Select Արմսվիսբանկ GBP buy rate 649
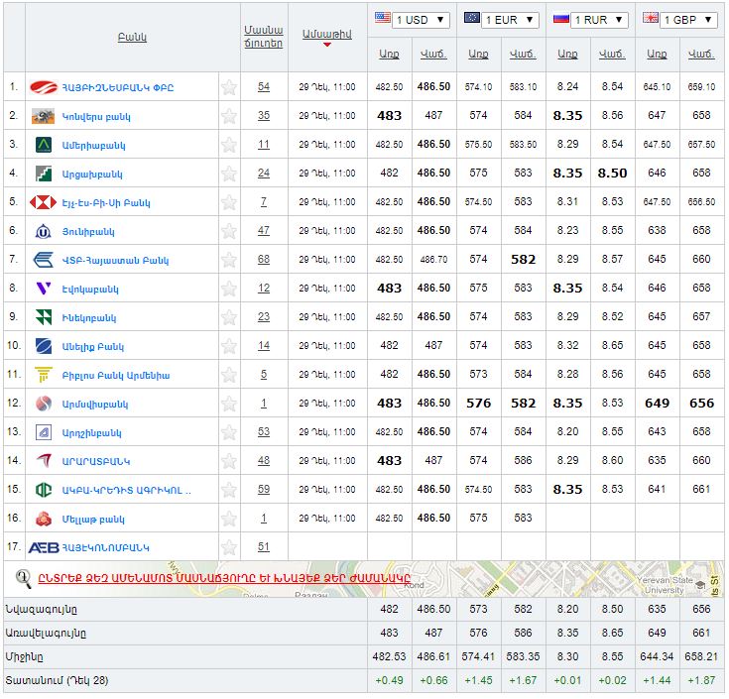 tap(657, 403)
